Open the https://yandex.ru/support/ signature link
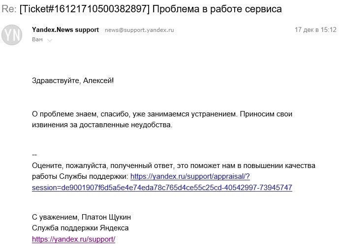Image resolution: width=339 pixels, height=252 pixels. click(73, 239)
